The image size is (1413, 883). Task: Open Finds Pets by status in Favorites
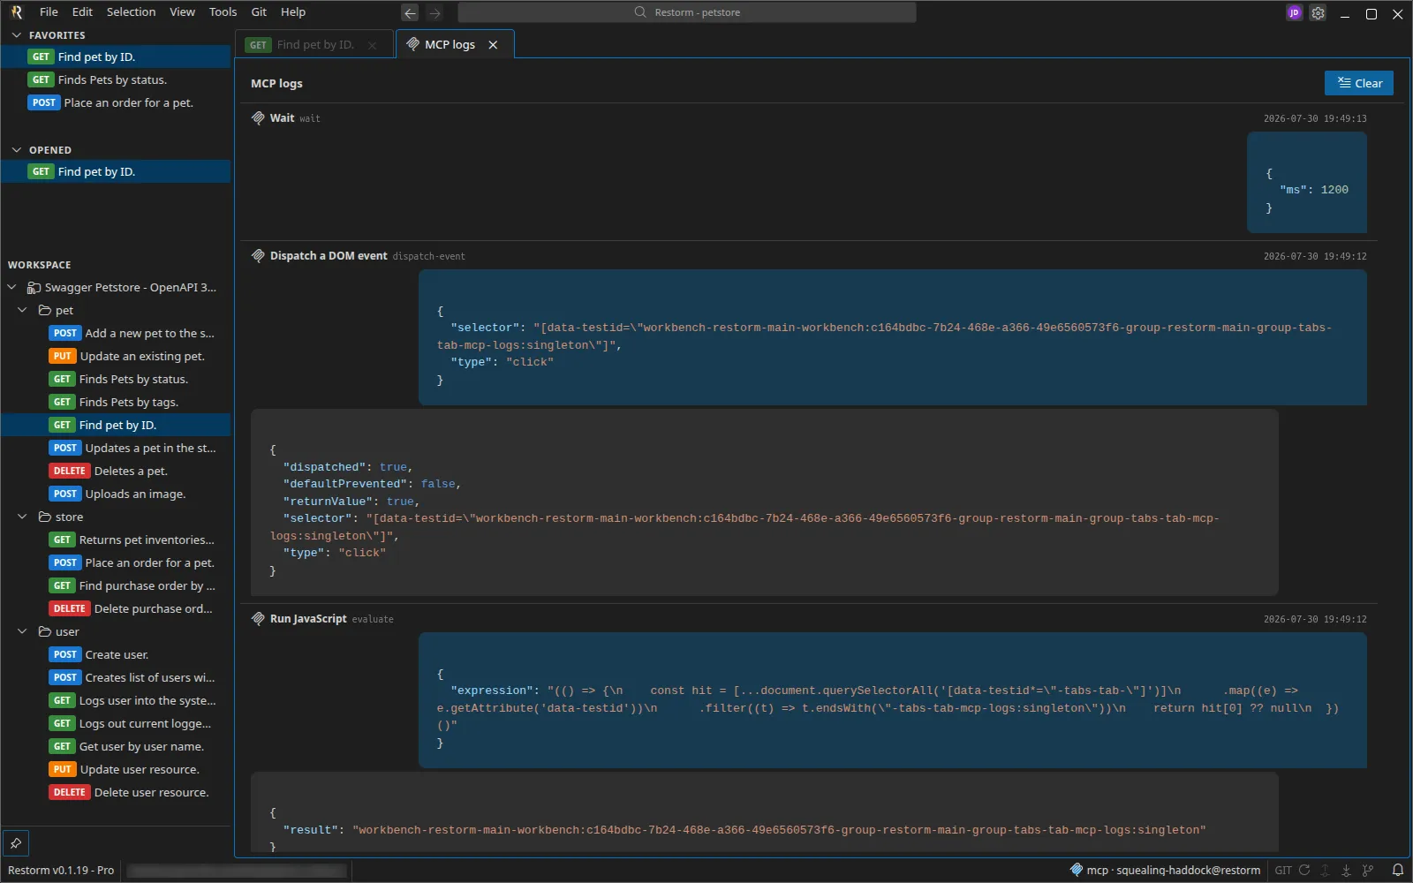click(x=116, y=79)
